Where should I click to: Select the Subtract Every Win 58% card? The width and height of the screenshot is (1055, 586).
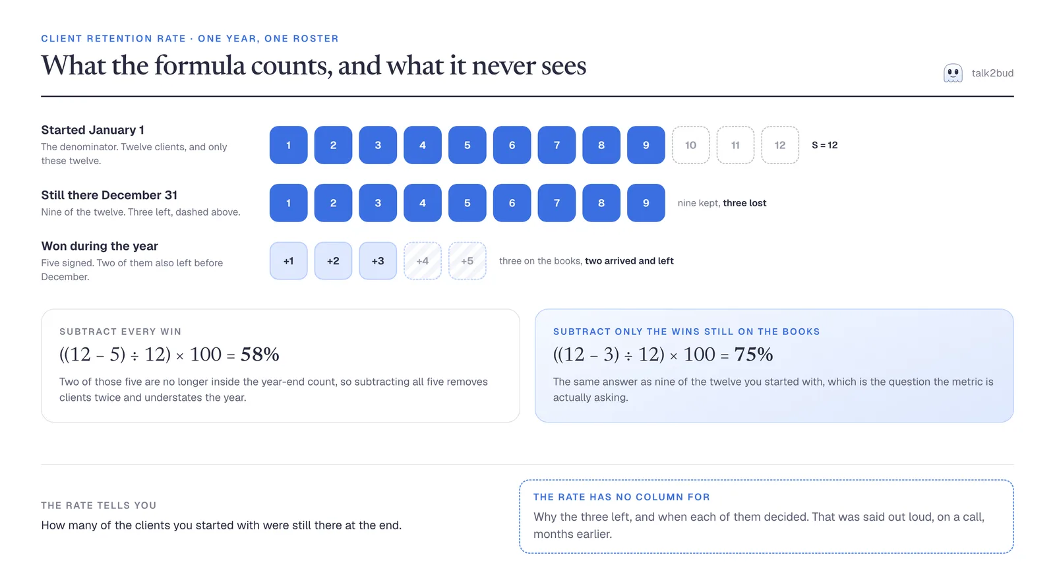(x=280, y=366)
